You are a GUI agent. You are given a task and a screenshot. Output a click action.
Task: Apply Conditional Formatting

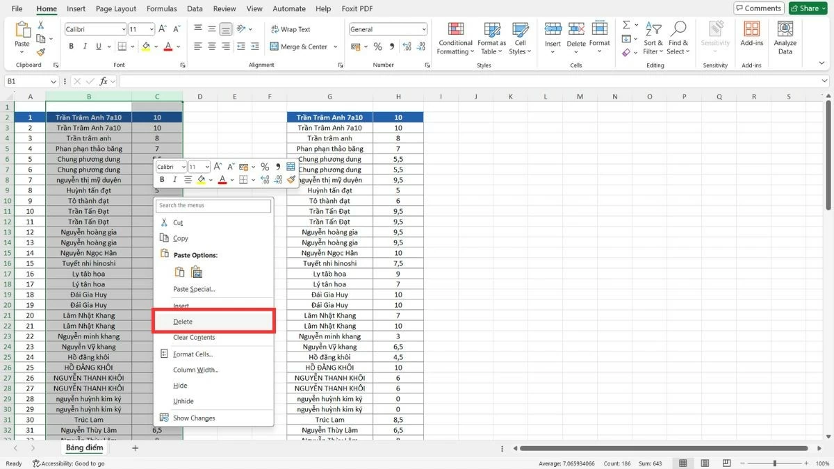click(455, 38)
